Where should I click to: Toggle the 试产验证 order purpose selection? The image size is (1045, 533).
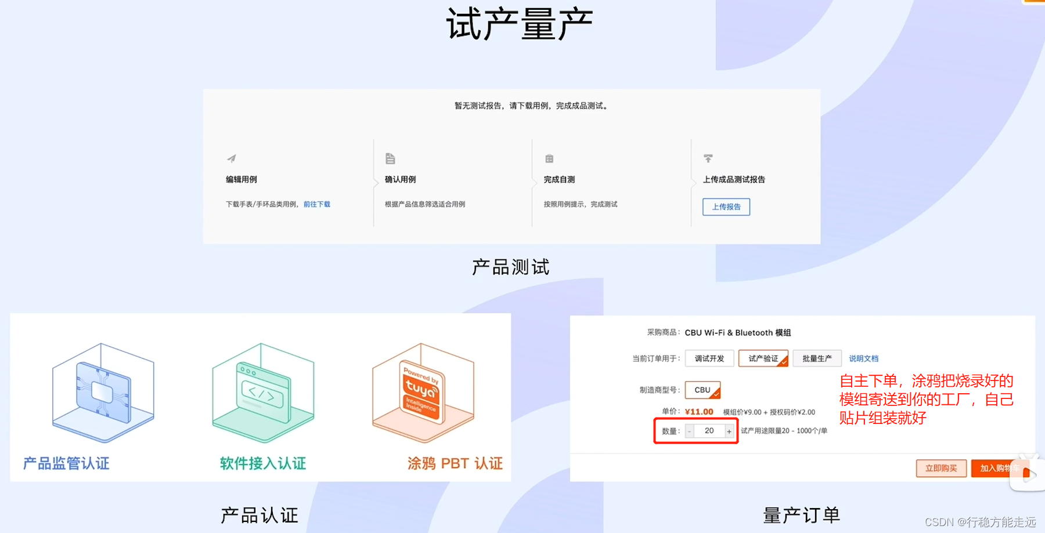pos(762,358)
